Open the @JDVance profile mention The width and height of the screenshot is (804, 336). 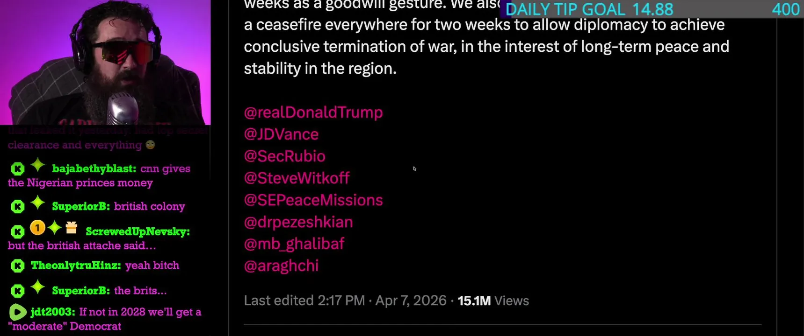281,134
